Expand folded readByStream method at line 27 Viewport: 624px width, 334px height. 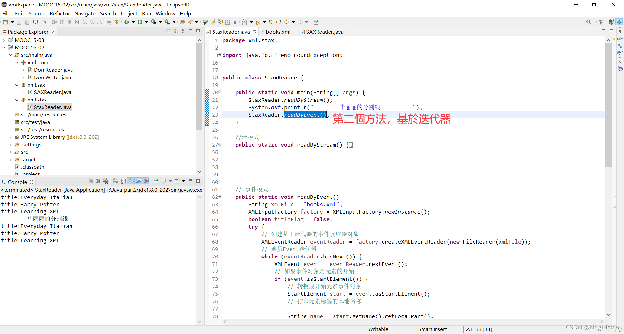pyautogui.click(x=220, y=145)
